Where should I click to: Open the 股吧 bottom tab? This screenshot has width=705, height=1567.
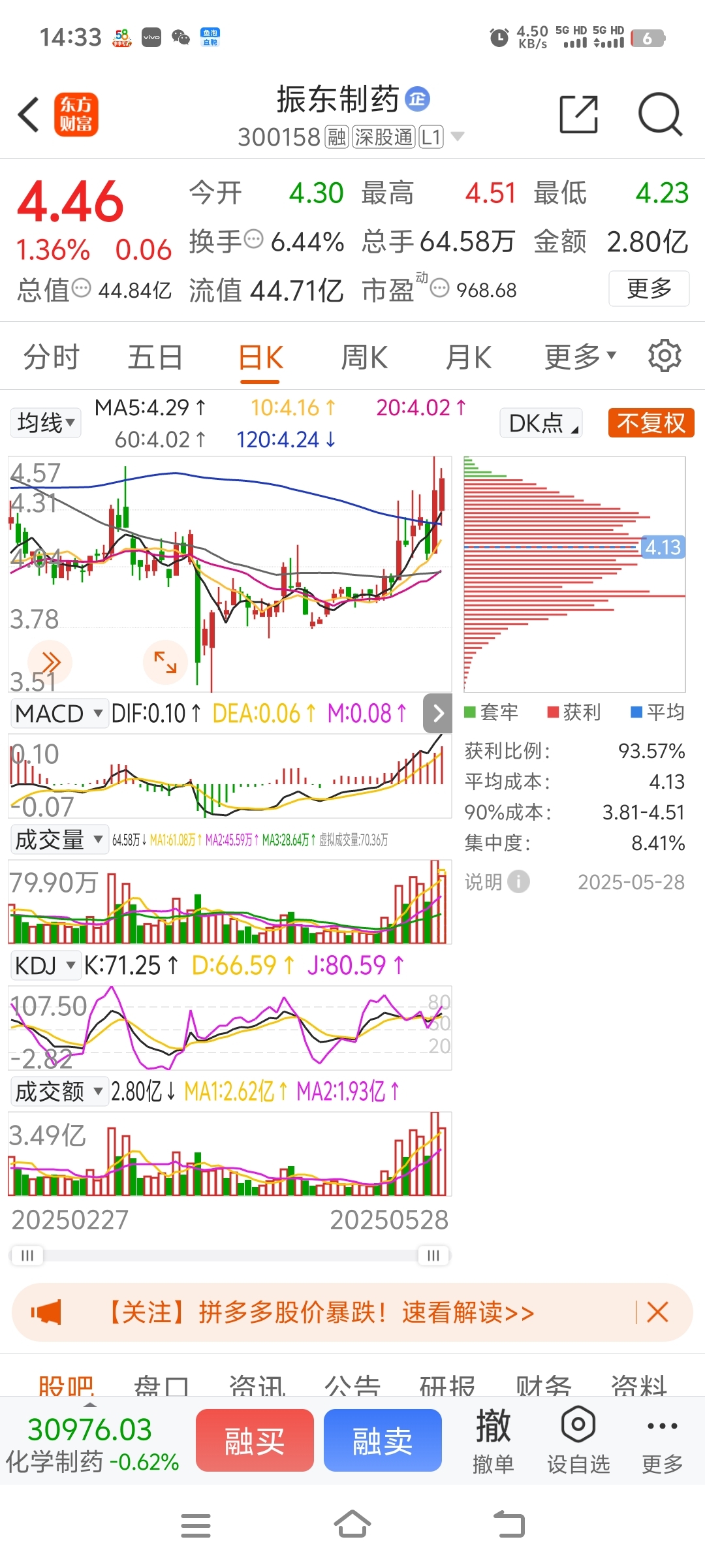66,1384
